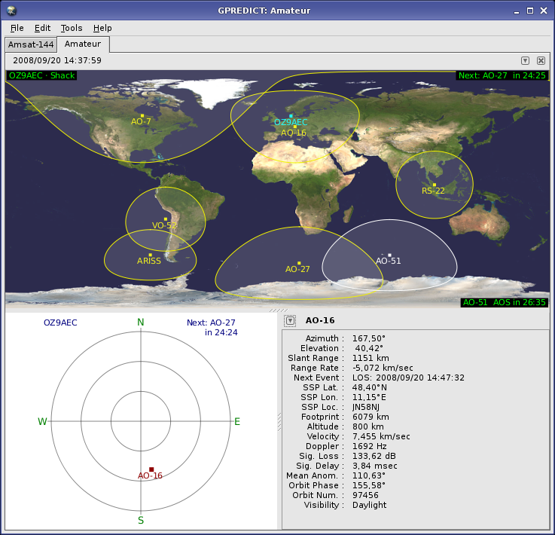The image size is (555, 535).
Task: Switch to the Amsat-144 tab
Action: point(31,44)
